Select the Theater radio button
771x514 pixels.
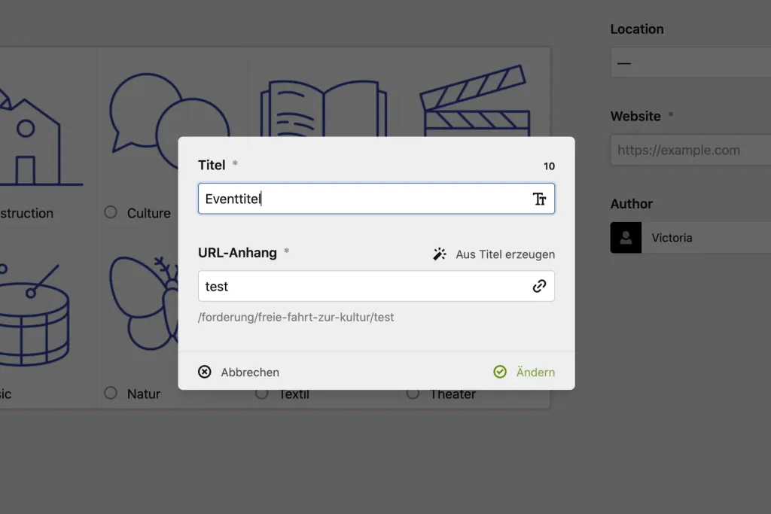[413, 394]
